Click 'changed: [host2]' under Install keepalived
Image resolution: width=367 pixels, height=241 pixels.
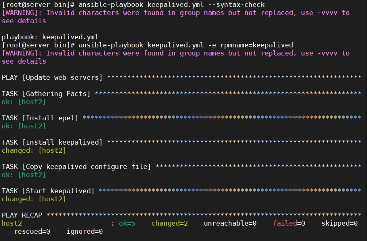(x=34, y=151)
